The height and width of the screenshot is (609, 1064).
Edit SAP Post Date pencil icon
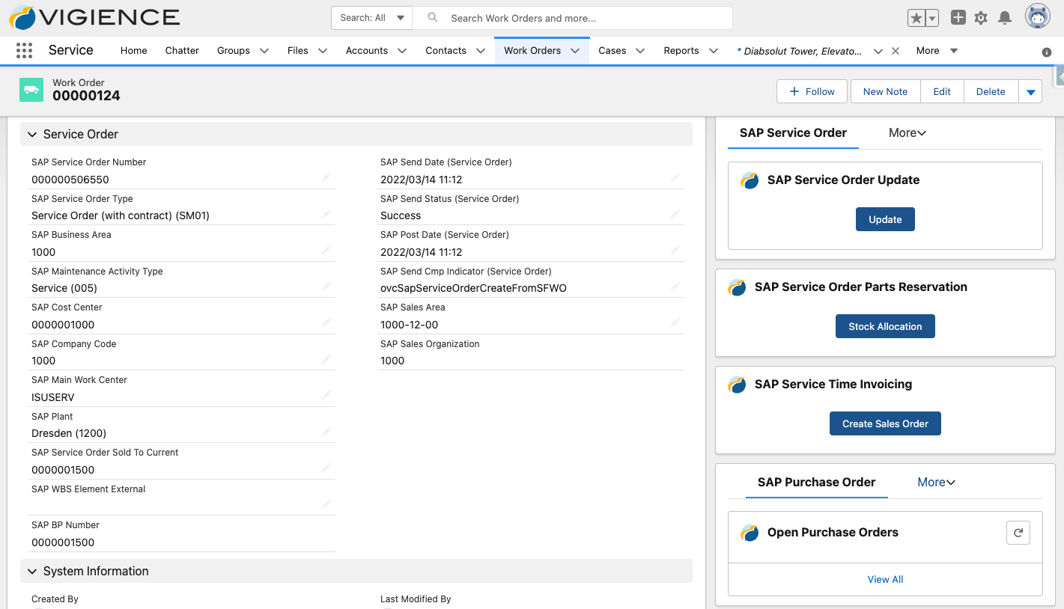[675, 250]
